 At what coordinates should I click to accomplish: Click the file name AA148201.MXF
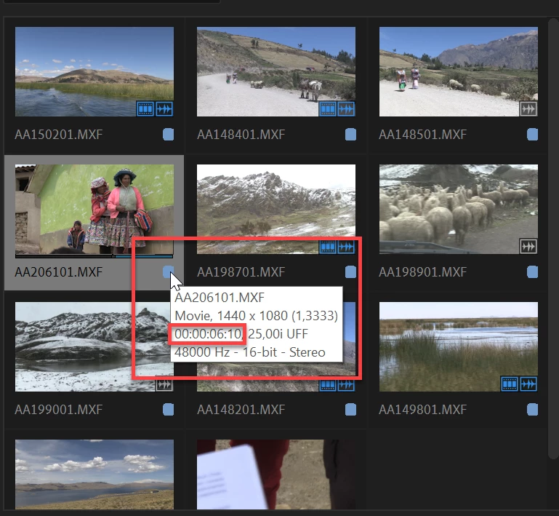[x=241, y=409]
